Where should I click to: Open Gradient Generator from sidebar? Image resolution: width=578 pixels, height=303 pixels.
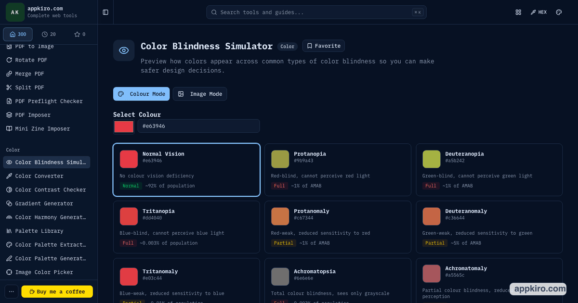coord(47,203)
